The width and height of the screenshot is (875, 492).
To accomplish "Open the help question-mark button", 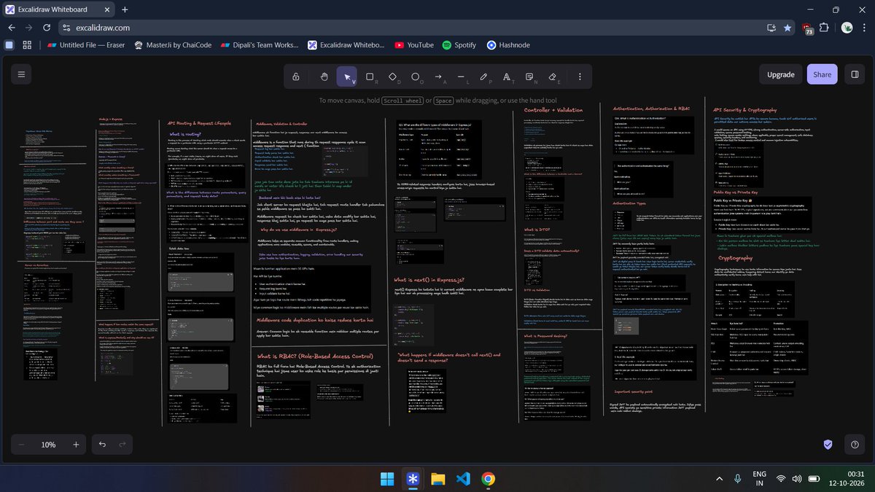I will pos(854,445).
